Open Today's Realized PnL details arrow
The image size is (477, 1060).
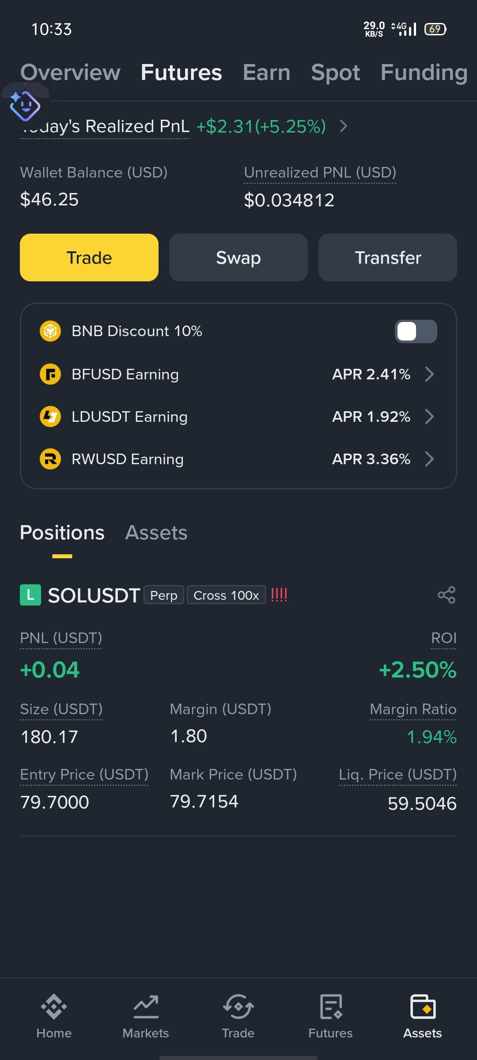344,126
